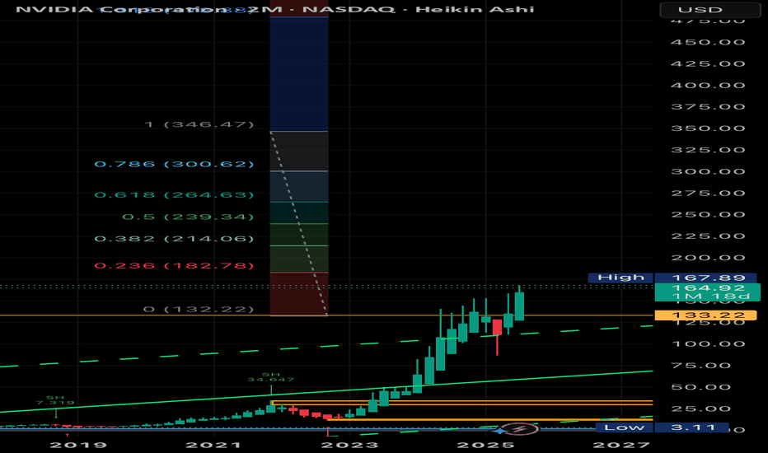Click the orange 133.22 price tag

[706, 315]
